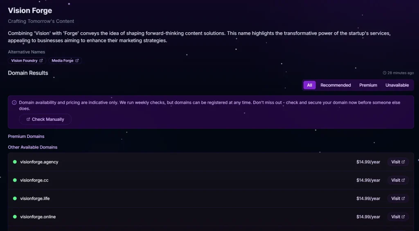Image resolution: width=419 pixels, height=231 pixels.
Task: Visit the visionforge.agency domain
Action: point(398,162)
